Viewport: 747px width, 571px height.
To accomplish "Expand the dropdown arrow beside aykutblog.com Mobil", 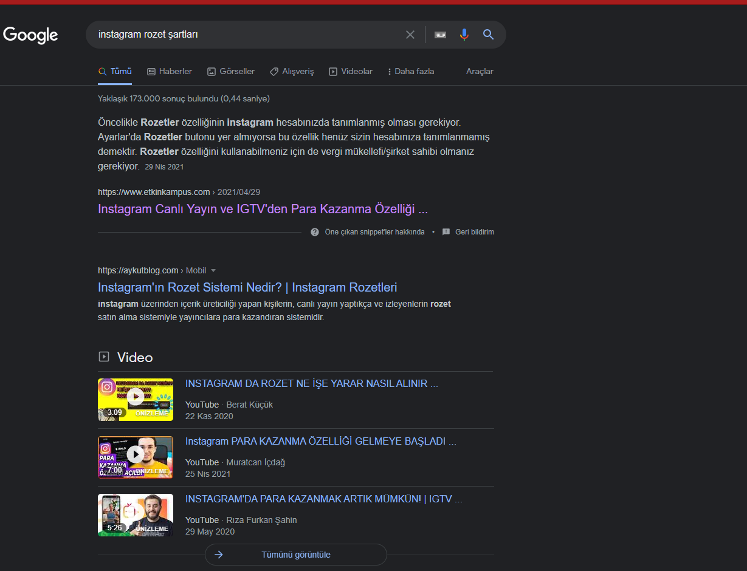I will click(x=213, y=271).
